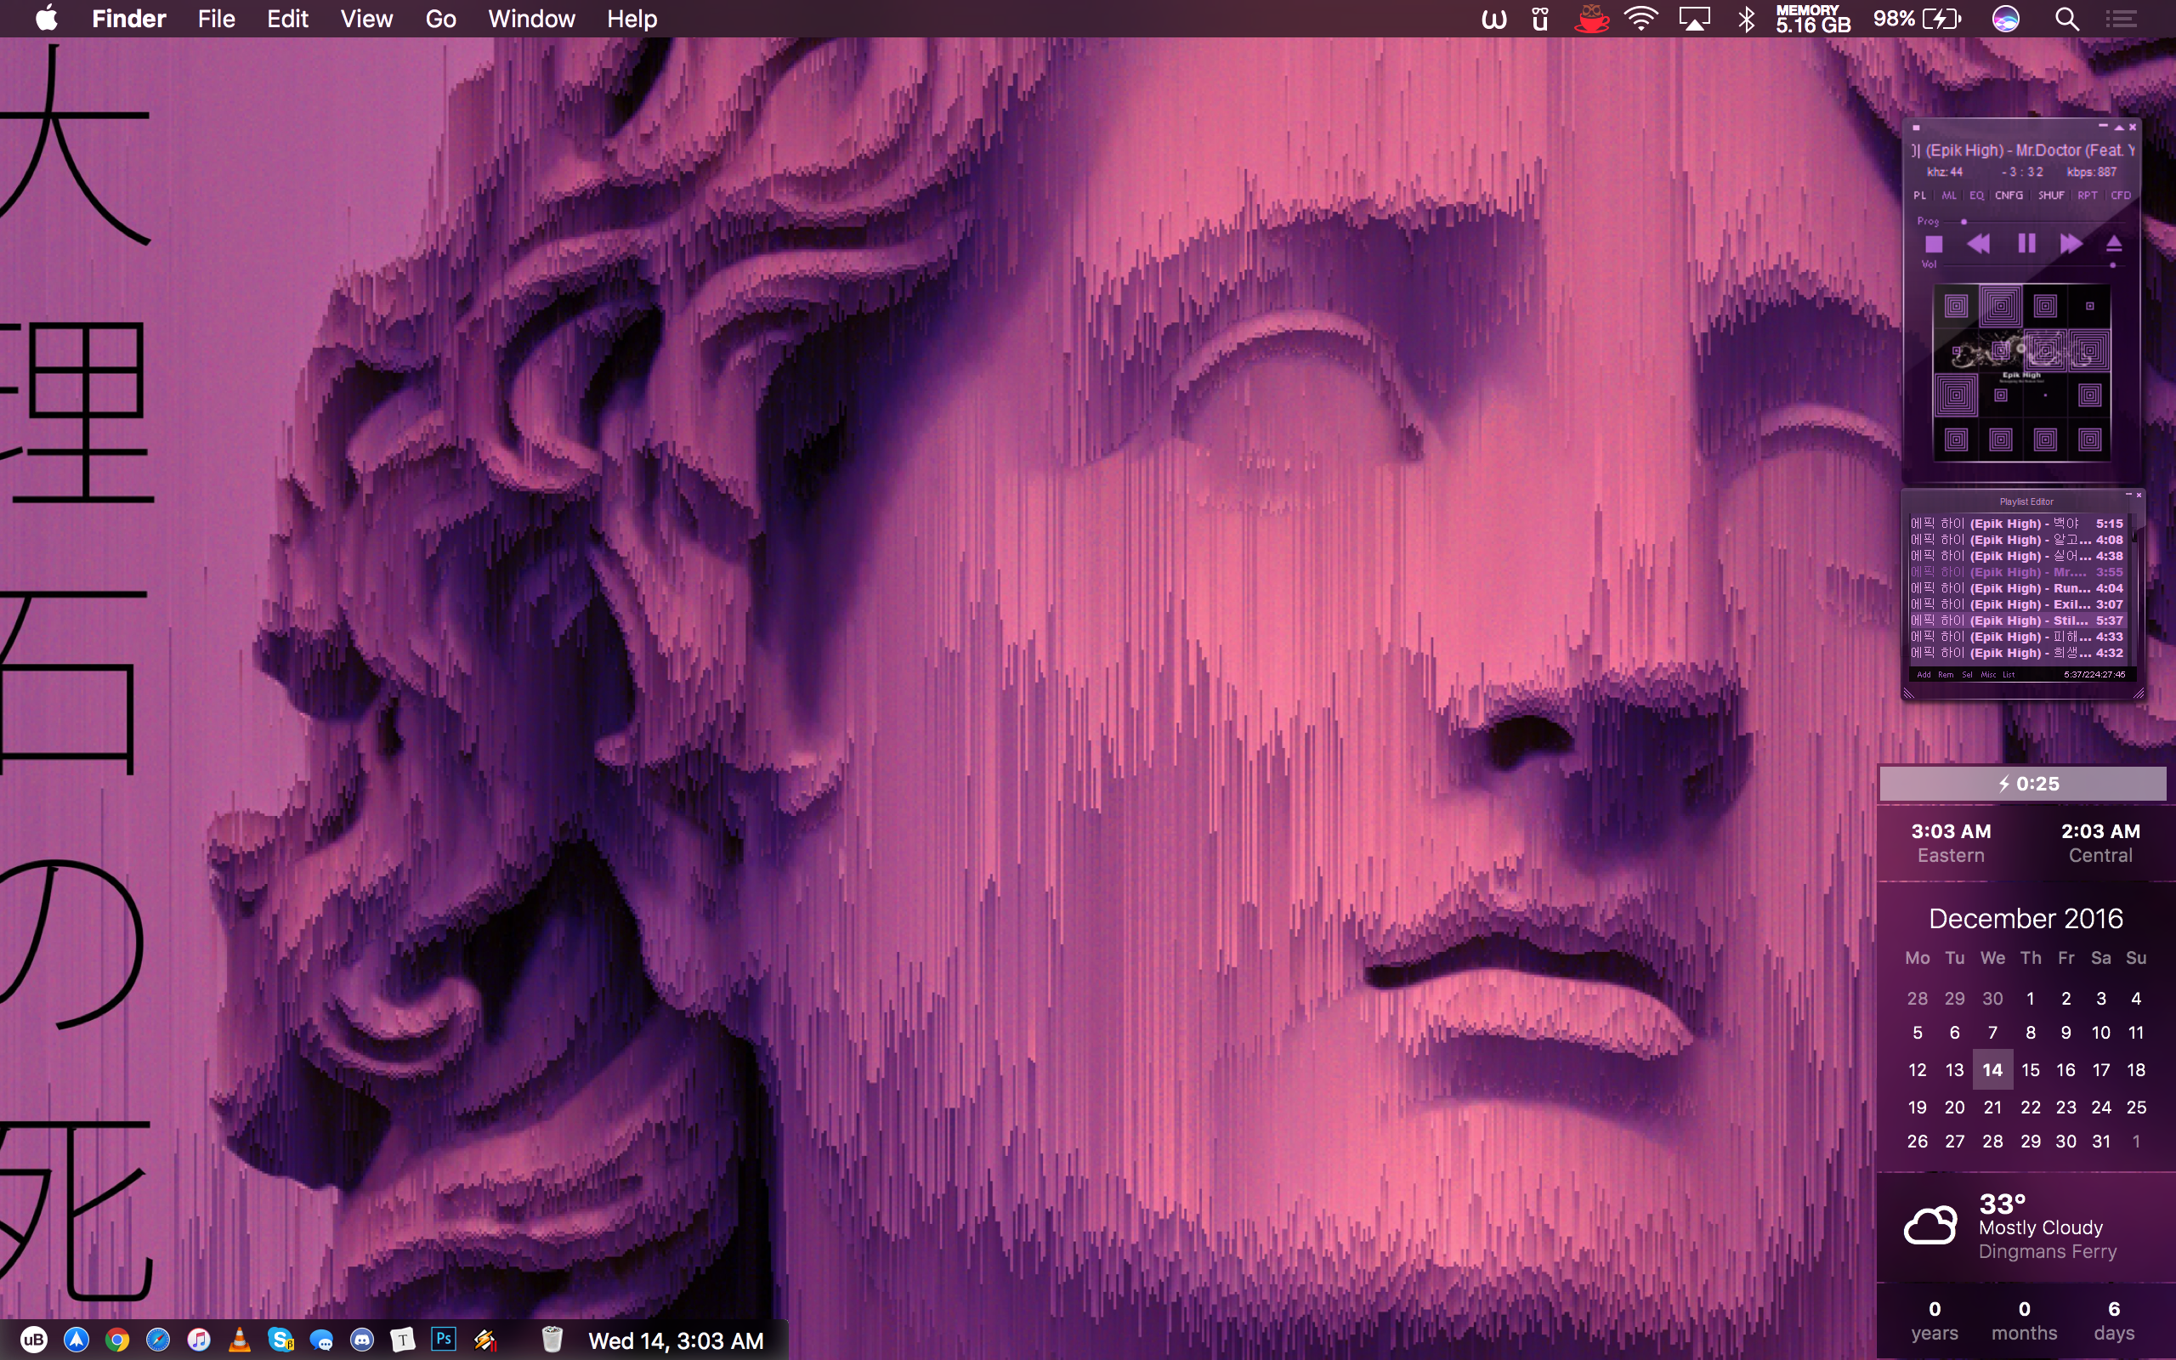
Task: Toggle RPT repeat mode
Action: (2088, 195)
